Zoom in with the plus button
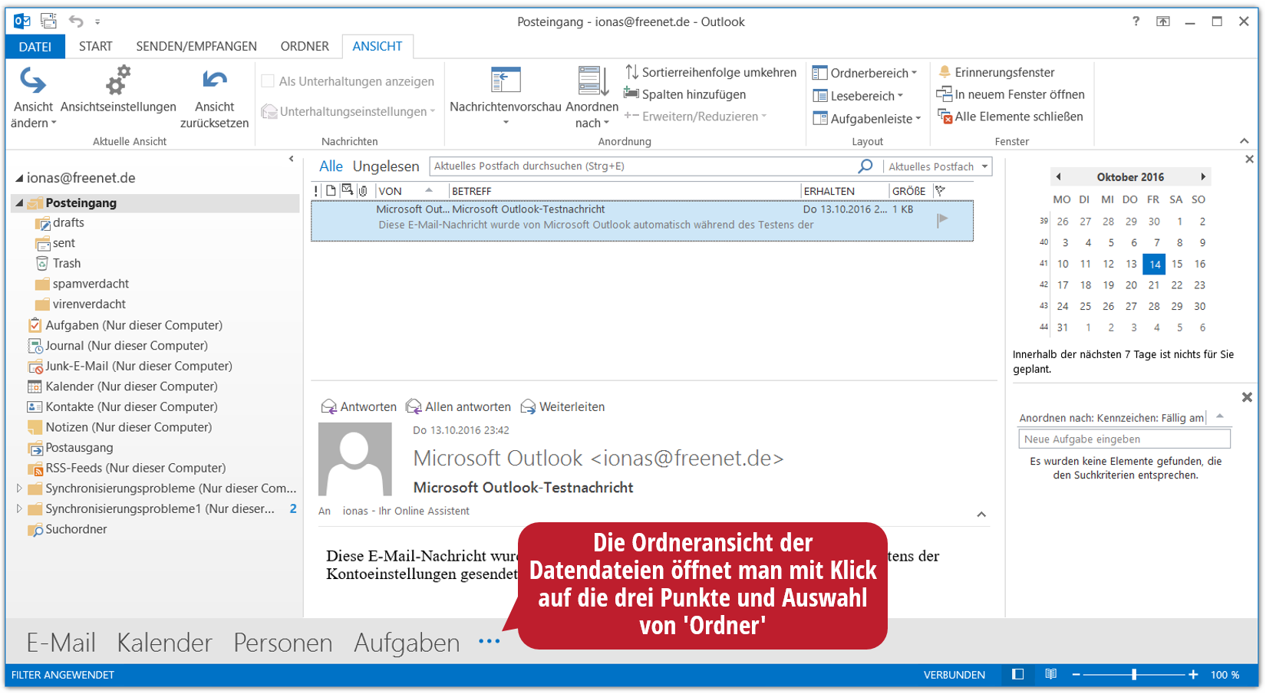 click(1193, 675)
